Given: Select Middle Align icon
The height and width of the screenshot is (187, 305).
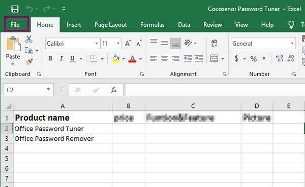Looking at the screenshot, I should 165,43.
